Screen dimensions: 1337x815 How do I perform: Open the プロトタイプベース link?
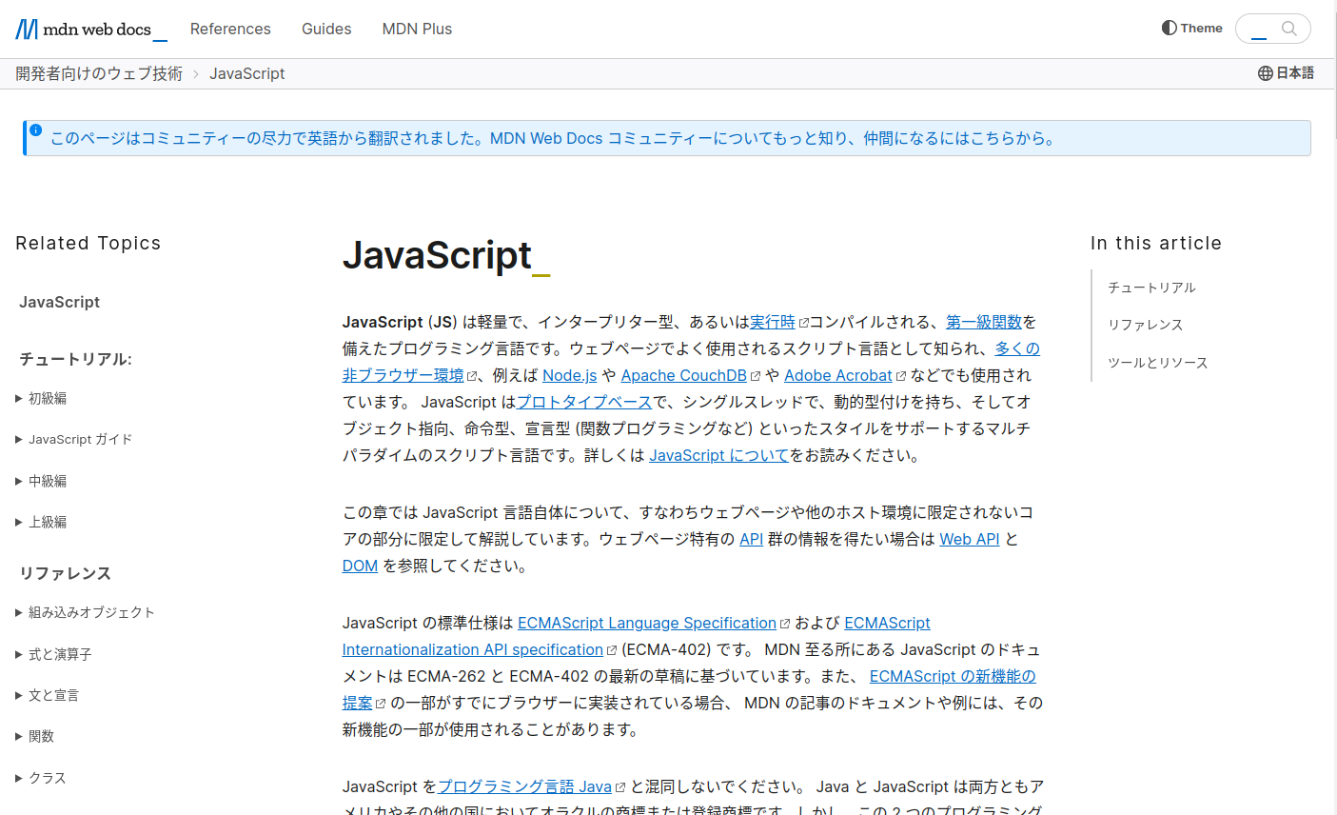tap(584, 402)
